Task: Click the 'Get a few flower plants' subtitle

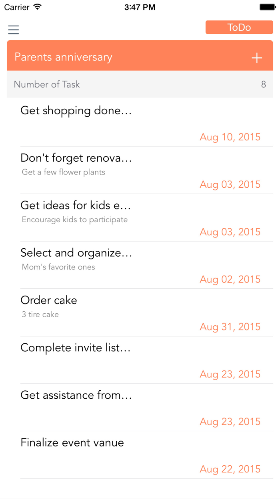Action: [64, 172]
